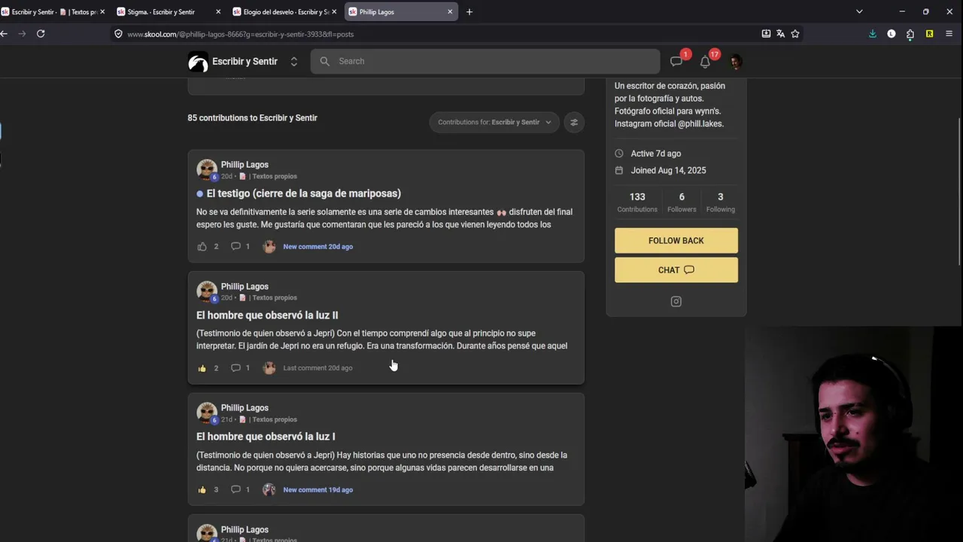The width and height of the screenshot is (963, 542).
Task: Open the browser hamburger menu
Action: (949, 34)
